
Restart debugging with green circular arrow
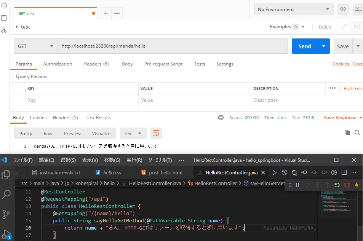click(337, 185)
